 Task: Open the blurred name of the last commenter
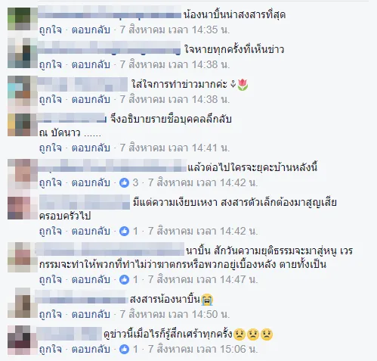tap(69, 334)
